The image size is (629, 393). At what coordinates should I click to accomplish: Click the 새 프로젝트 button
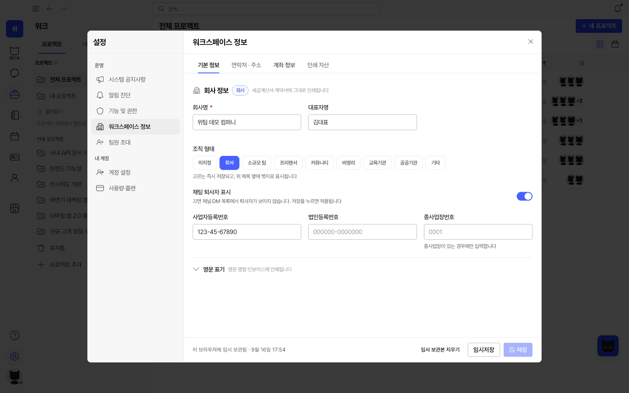click(x=599, y=26)
